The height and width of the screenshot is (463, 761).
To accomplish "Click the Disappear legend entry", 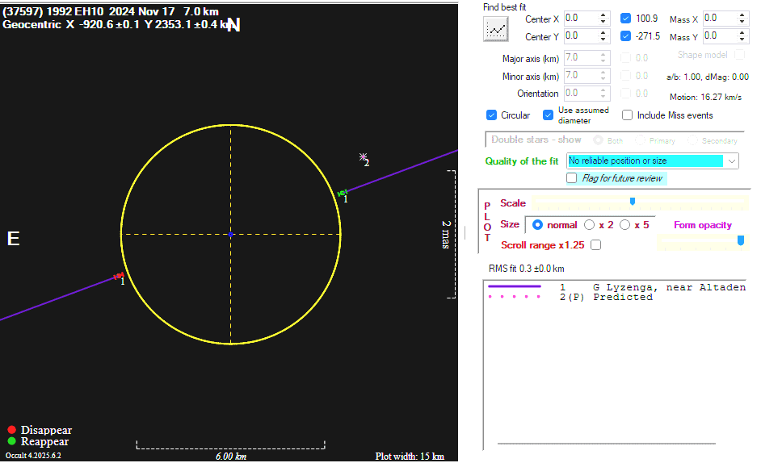I will (40, 430).
